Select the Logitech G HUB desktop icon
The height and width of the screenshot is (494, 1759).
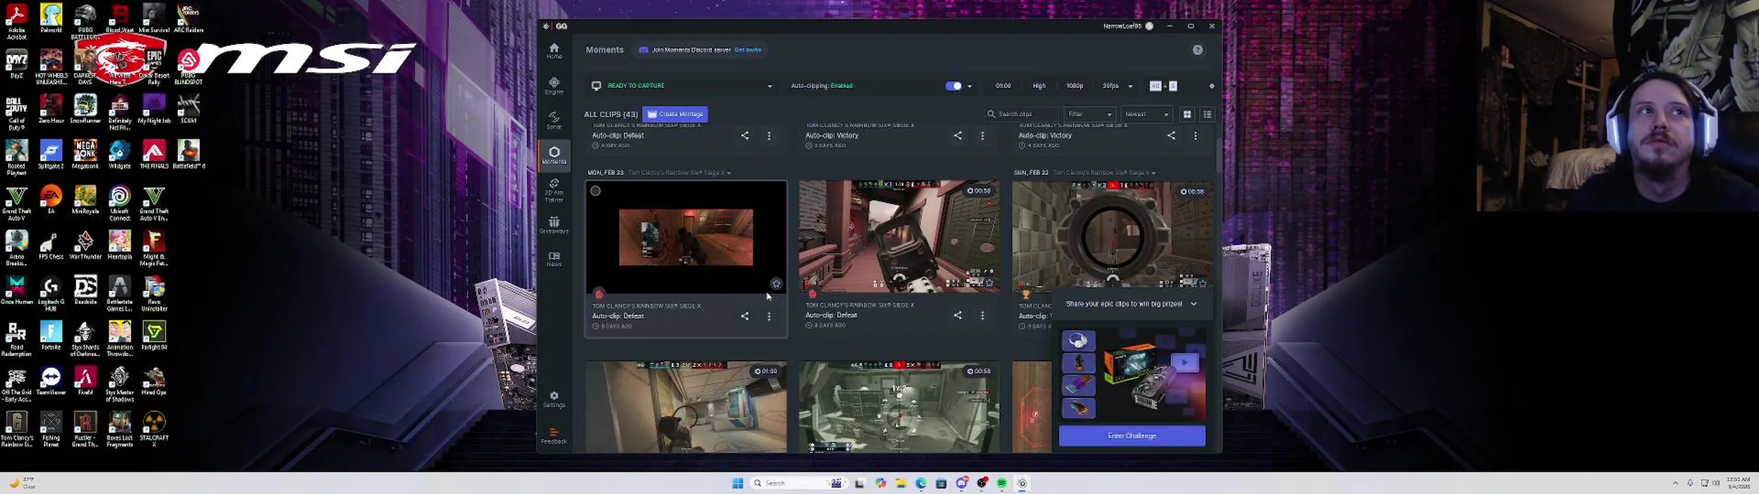(x=51, y=294)
